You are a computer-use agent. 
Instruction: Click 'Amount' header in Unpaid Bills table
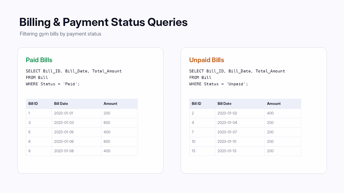pyautogui.click(x=274, y=104)
